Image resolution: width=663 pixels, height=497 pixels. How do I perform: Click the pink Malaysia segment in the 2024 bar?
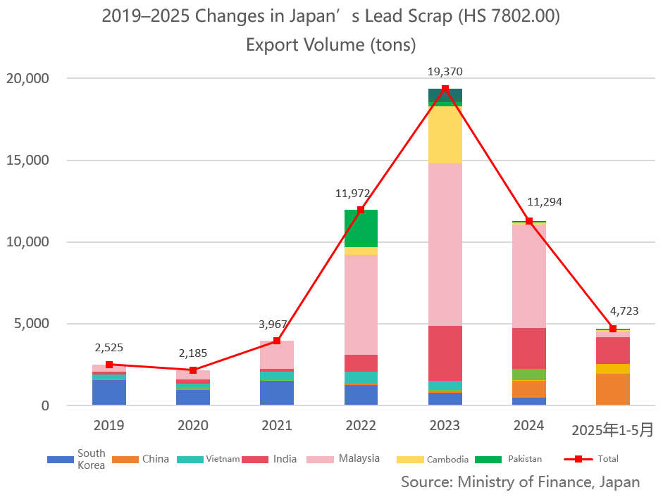coord(529,277)
